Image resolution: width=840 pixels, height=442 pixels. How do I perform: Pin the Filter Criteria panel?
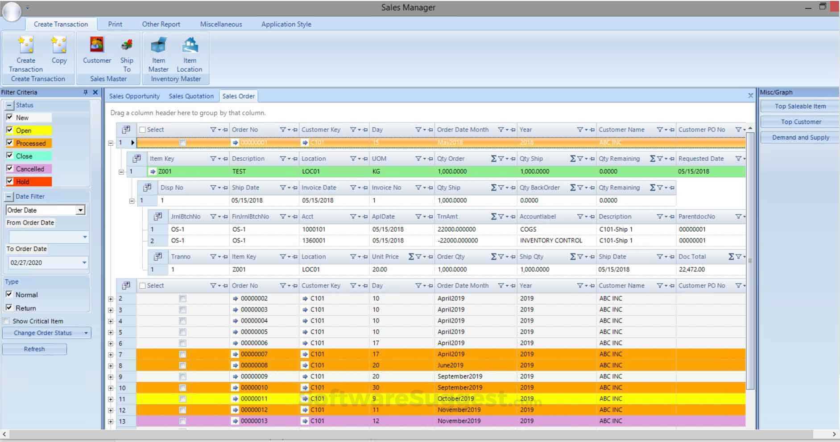[x=85, y=92]
